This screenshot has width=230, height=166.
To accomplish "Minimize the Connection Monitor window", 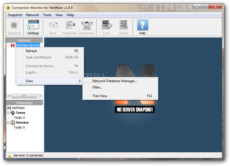I will tap(197, 7).
